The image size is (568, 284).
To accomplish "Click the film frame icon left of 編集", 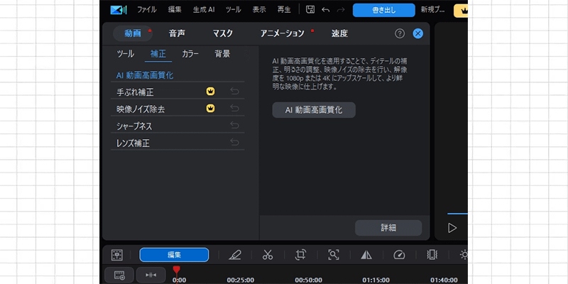I will coord(117,255).
